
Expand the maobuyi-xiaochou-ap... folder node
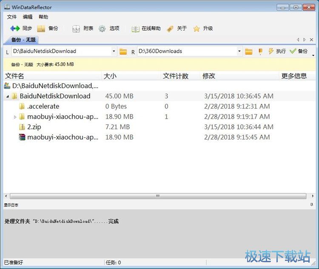point(15,117)
